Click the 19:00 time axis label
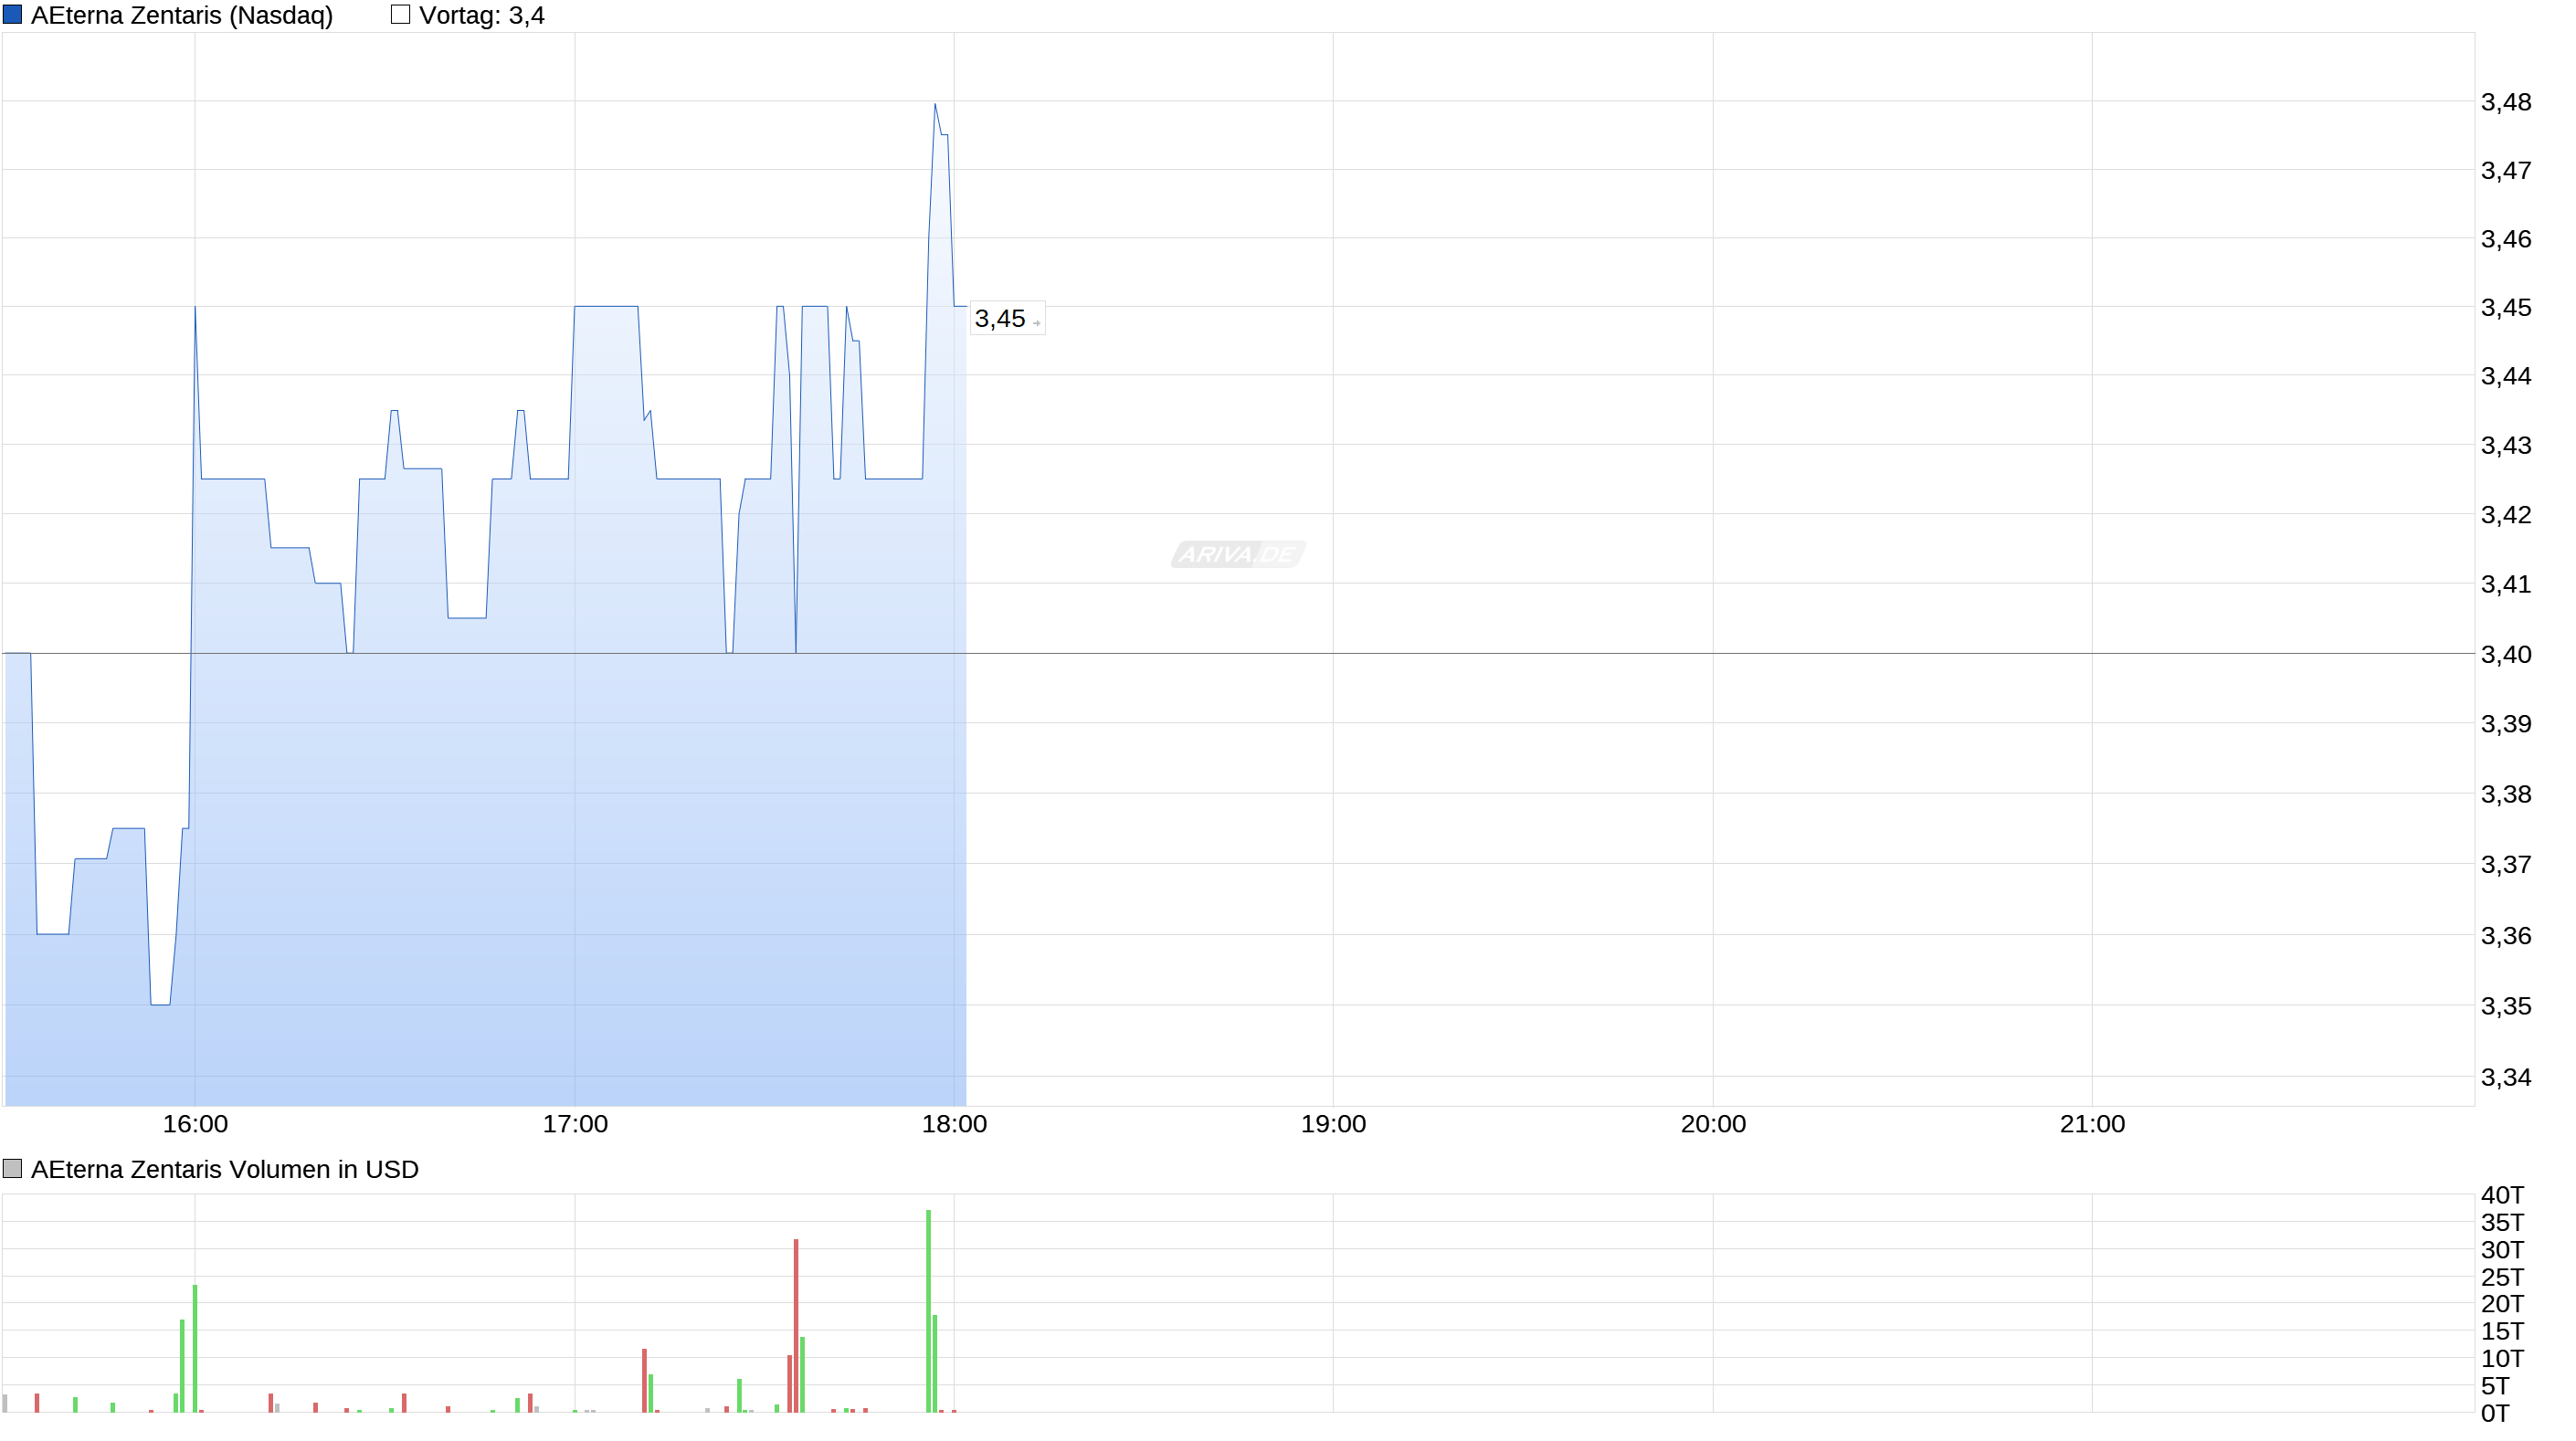Viewport: 2576px width, 1441px height. [1333, 1124]
